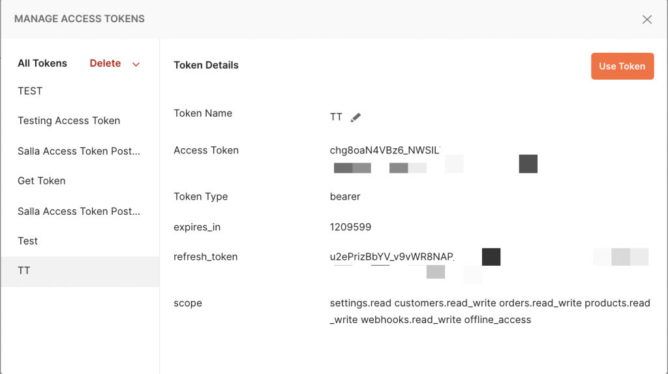Open the second Salla Access Token Post entry
Image resolution: width=668 pixels, height=374 pixels.
[80, 211]
